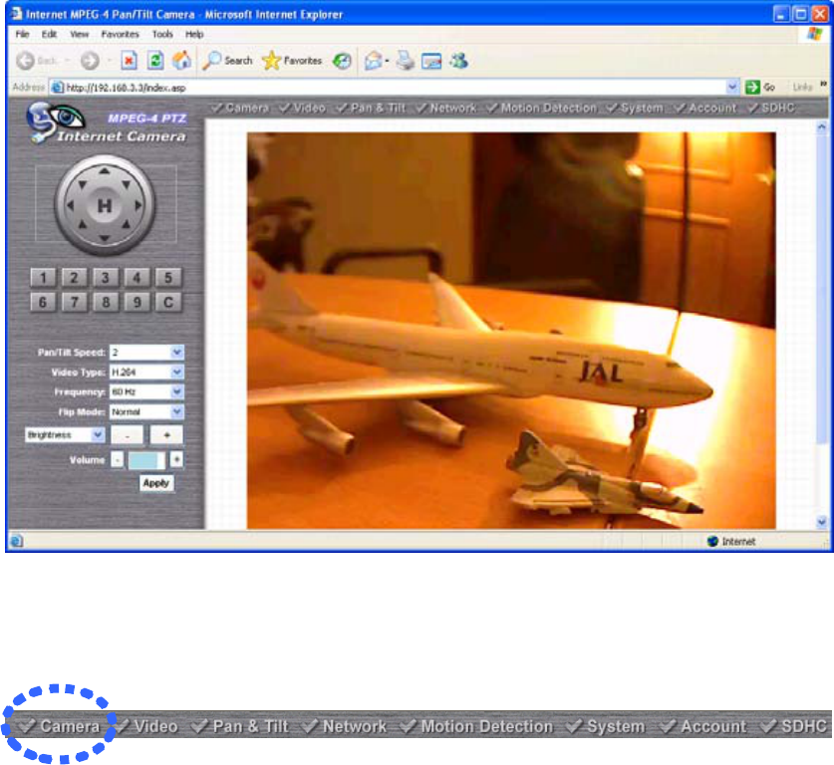Open the File menu
The width and height of the screenshot is (834, 765).
22,34
